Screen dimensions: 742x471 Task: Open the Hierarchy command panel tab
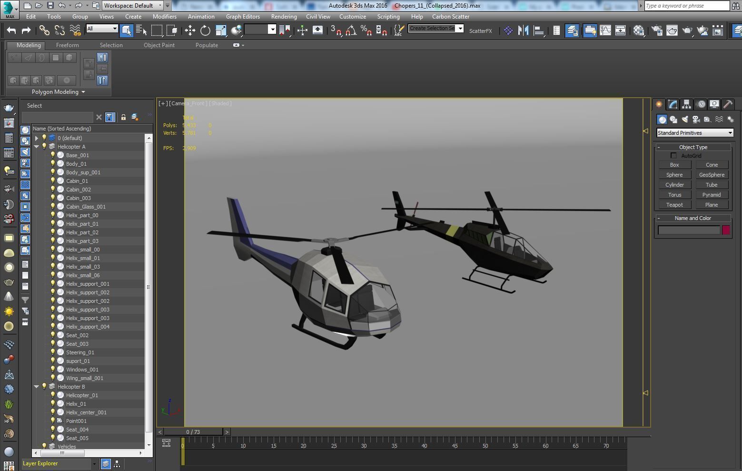[x=686, y=104]
